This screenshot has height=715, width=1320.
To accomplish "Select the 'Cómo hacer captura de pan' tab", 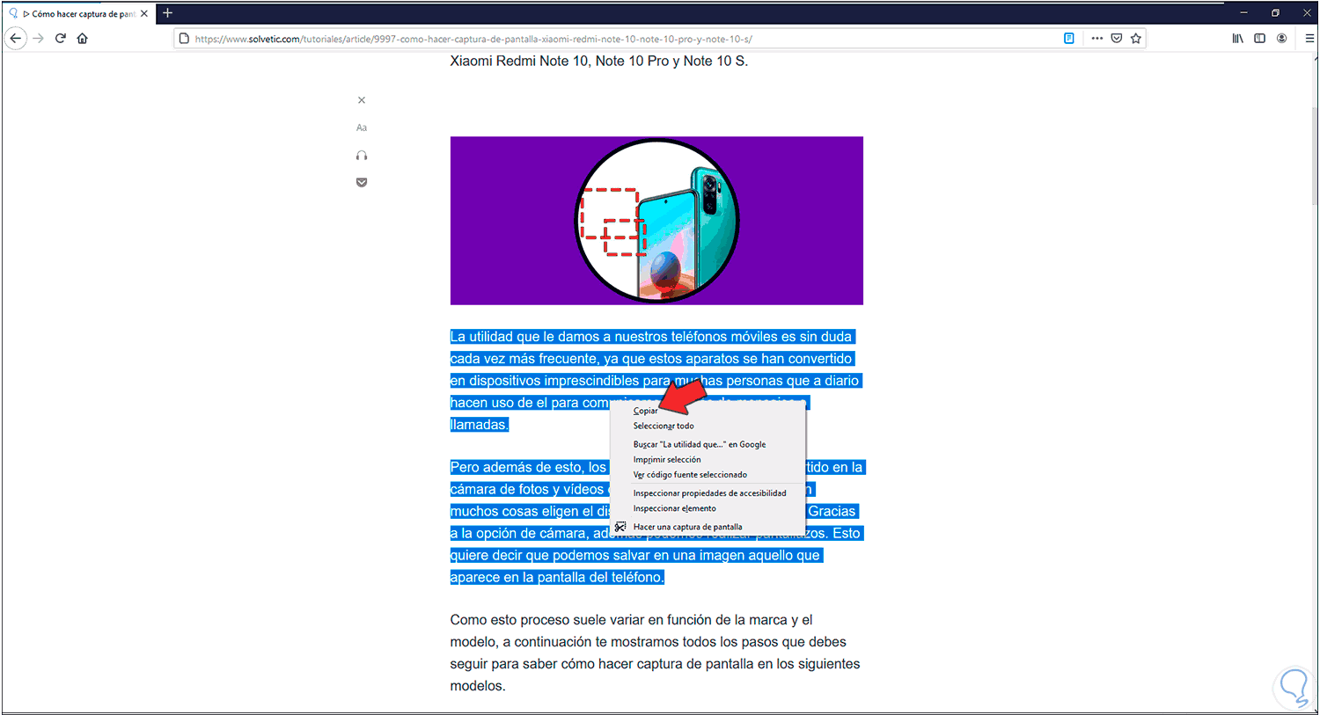I will pos(78,14).
